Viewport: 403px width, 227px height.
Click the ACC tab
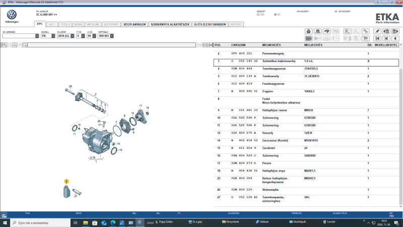click(x=52, y=24)
